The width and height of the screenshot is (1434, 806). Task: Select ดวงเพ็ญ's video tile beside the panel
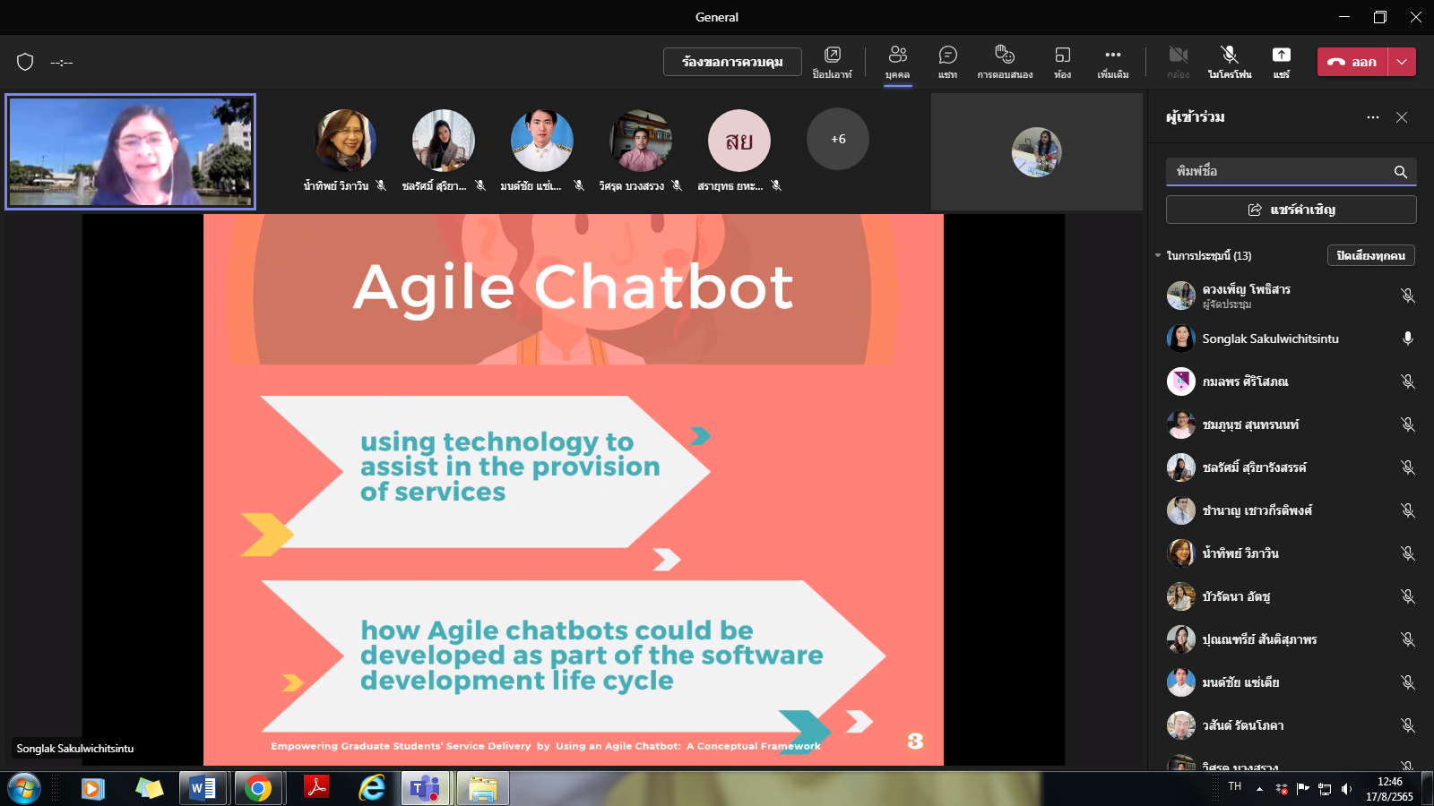(1037, 152)
